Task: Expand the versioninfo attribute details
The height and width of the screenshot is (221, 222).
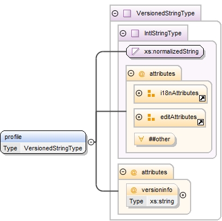Action: click(x=183, y=195)
